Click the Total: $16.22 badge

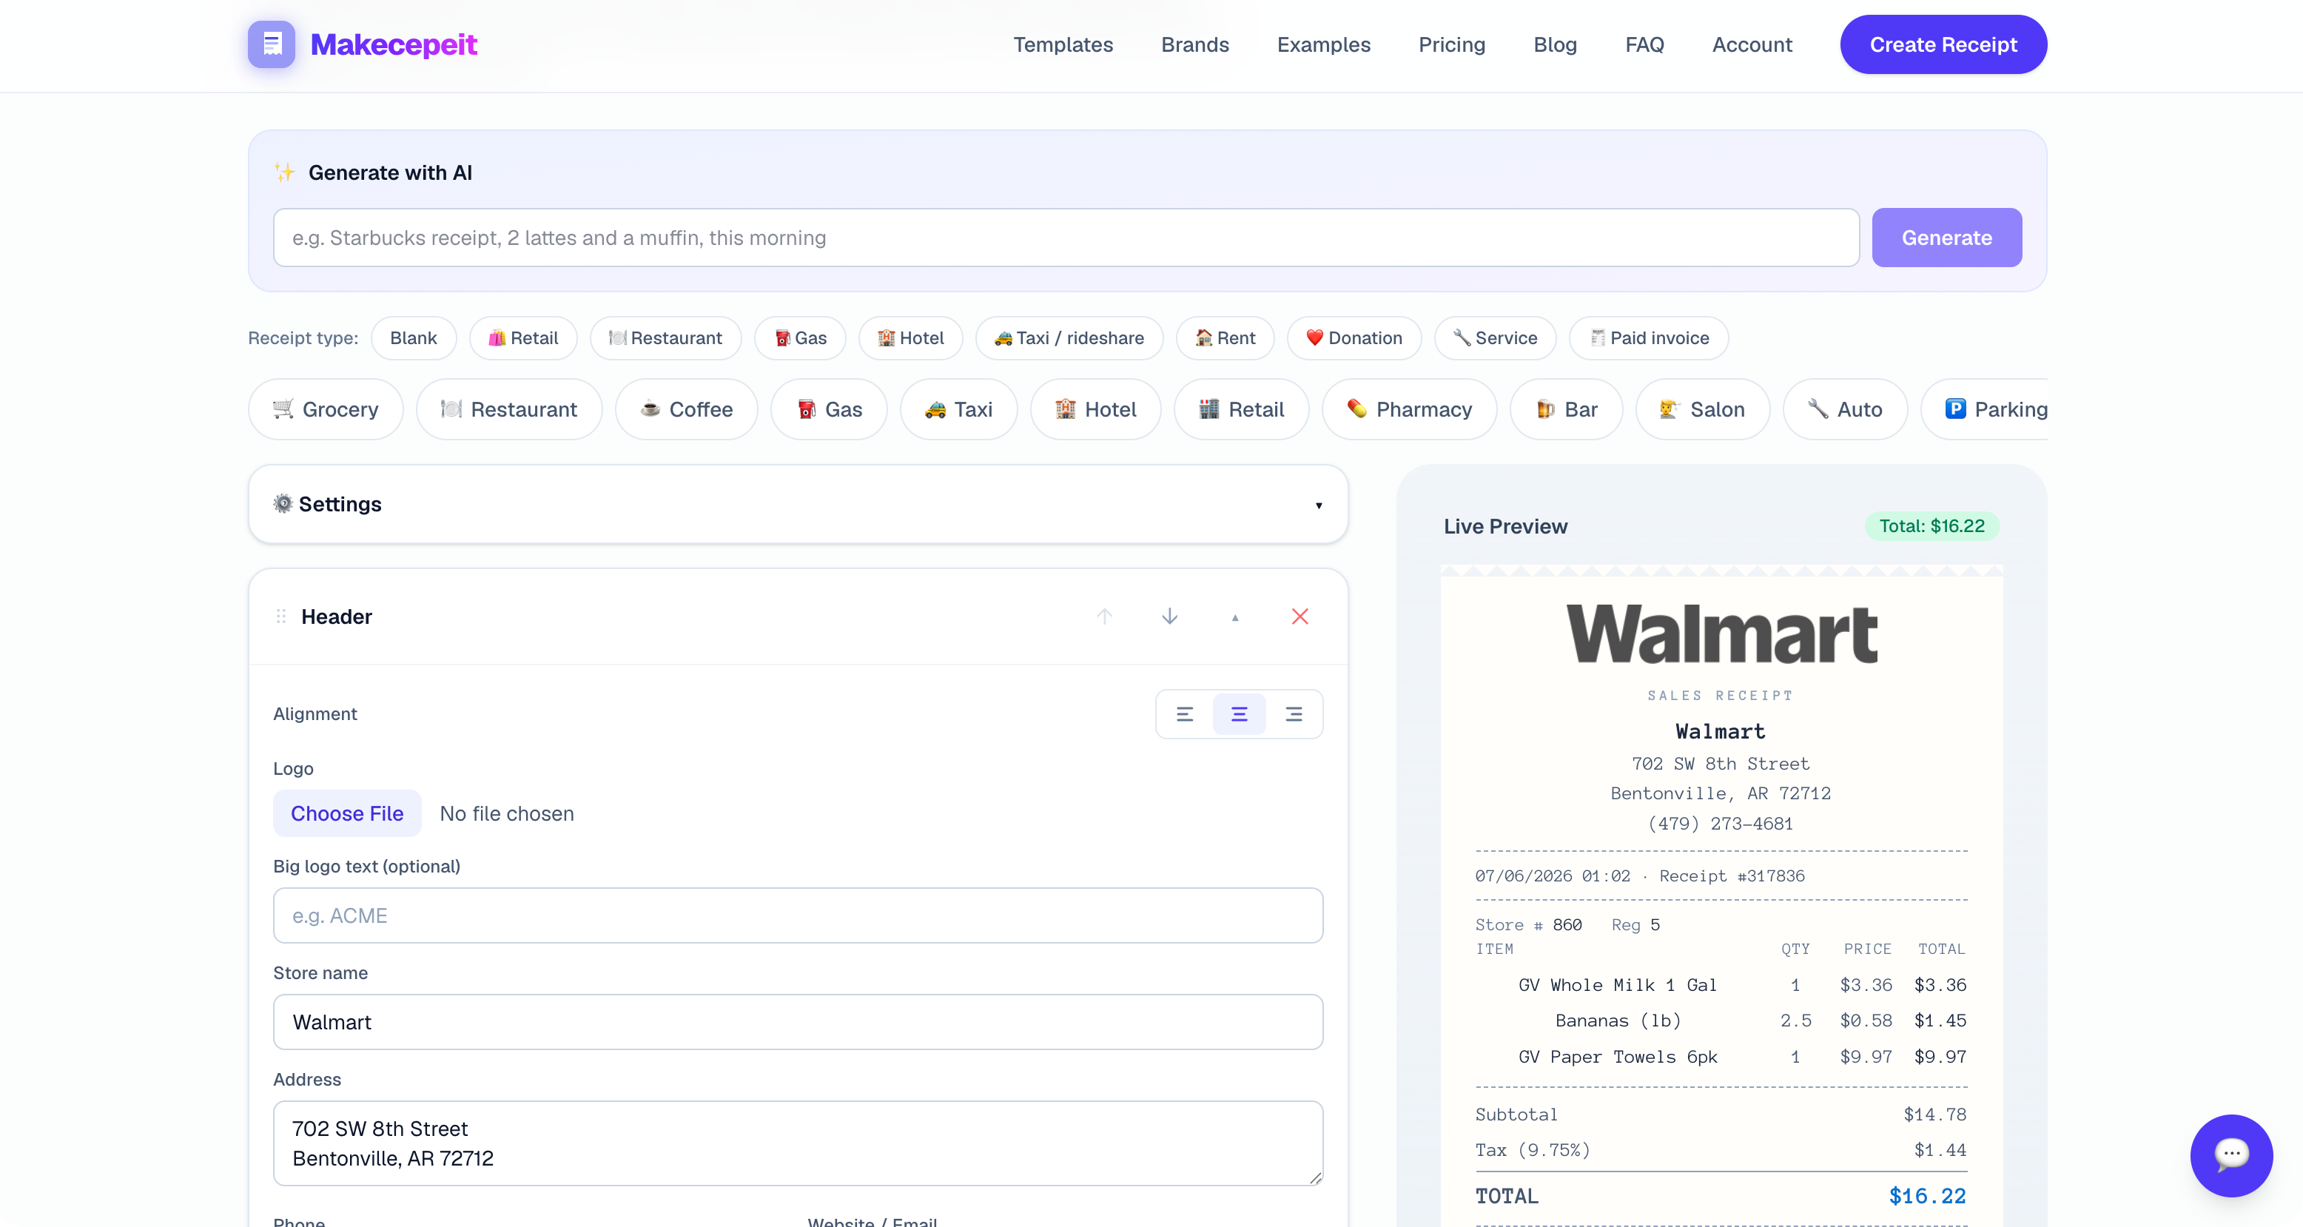(x=1931, y=526)
